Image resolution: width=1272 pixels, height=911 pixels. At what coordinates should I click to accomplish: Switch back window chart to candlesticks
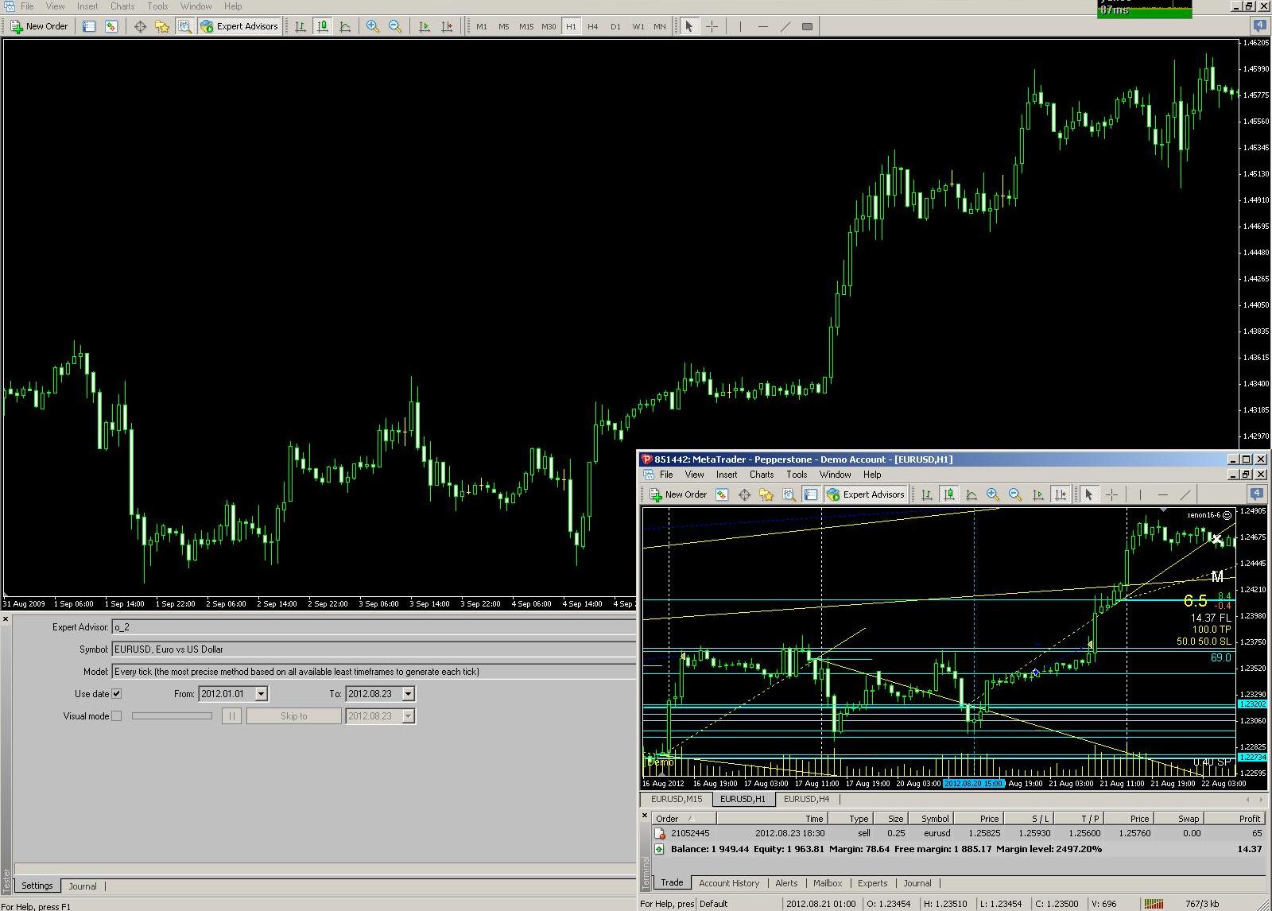pyautogui.click(x=323, y=26)
